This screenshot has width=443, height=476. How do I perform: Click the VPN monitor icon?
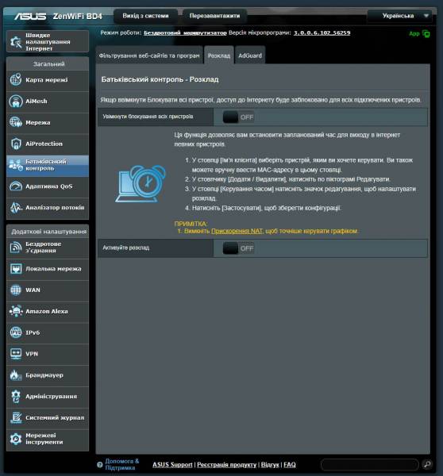pyautogui.click(x=16, y=354)
